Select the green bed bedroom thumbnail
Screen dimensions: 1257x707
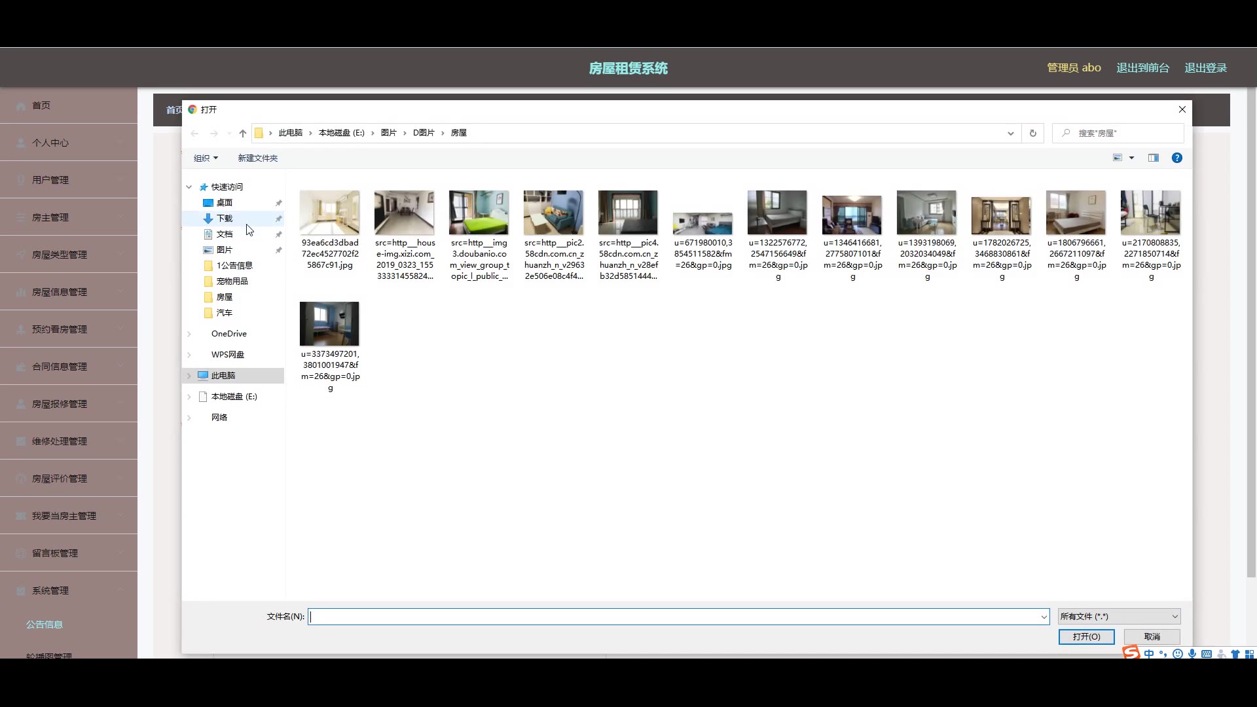click(479, 213)
